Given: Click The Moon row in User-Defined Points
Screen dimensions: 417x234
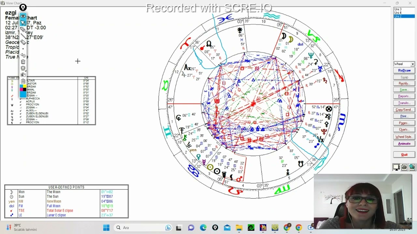Looking at the screenshot, I should (x=66, y=192).
